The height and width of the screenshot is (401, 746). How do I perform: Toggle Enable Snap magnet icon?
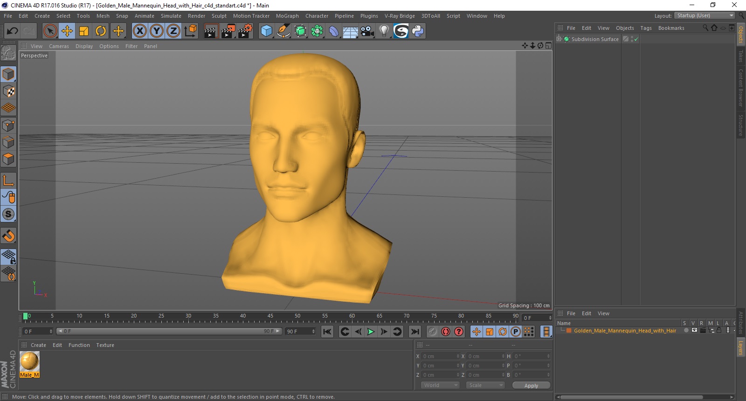tap(8, 236)
